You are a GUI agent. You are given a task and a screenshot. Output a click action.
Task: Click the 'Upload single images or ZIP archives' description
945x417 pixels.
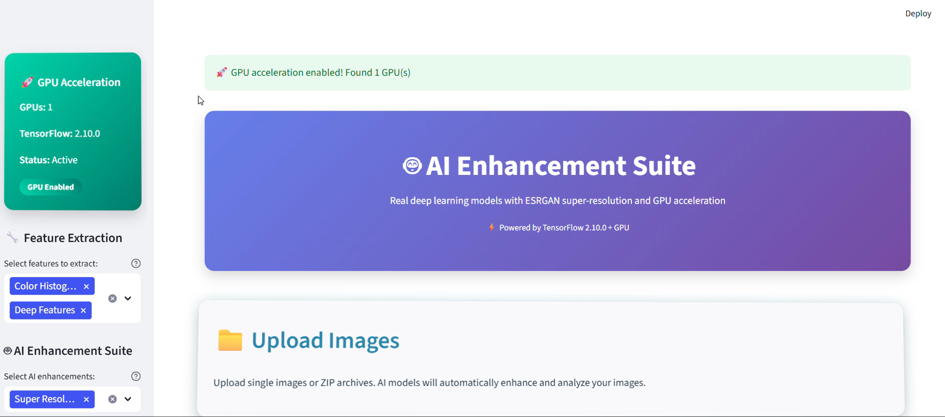tap(429, 383)
